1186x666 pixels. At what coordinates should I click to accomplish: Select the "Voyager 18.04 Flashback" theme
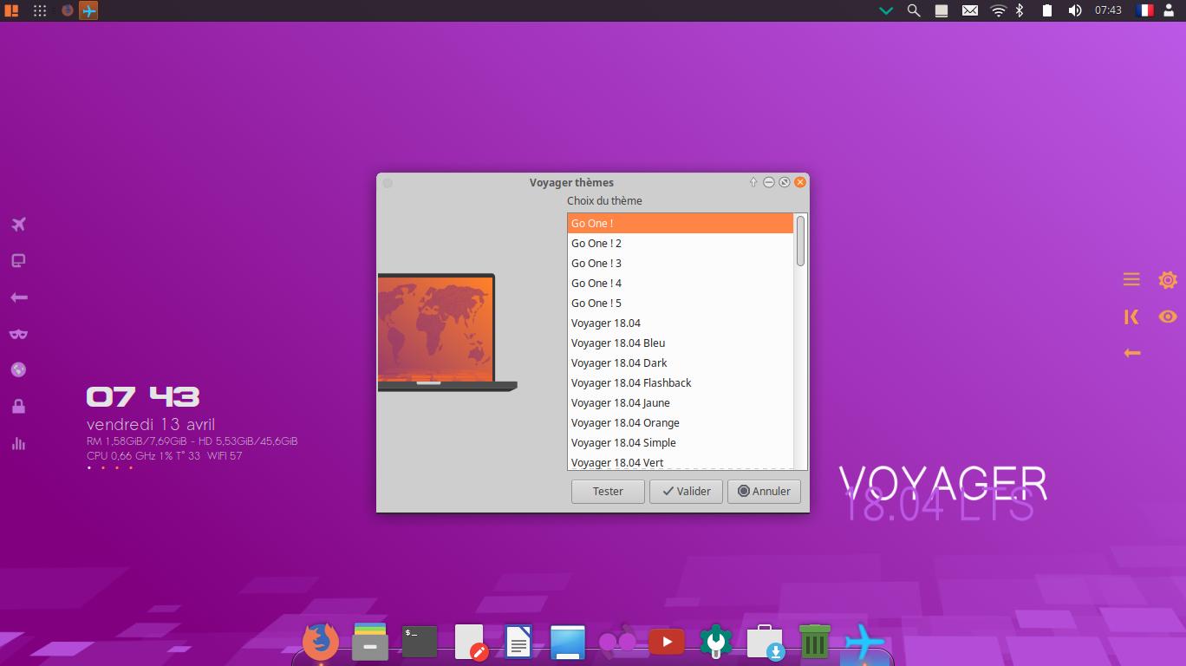681,383
